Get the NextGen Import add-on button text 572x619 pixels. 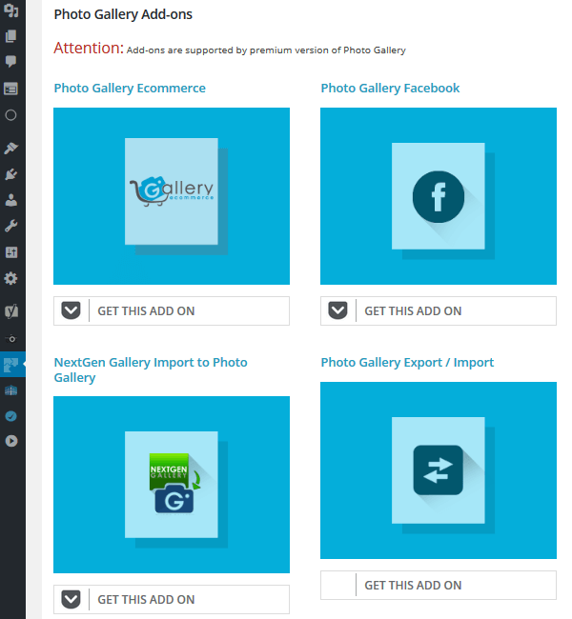point(146,600)
